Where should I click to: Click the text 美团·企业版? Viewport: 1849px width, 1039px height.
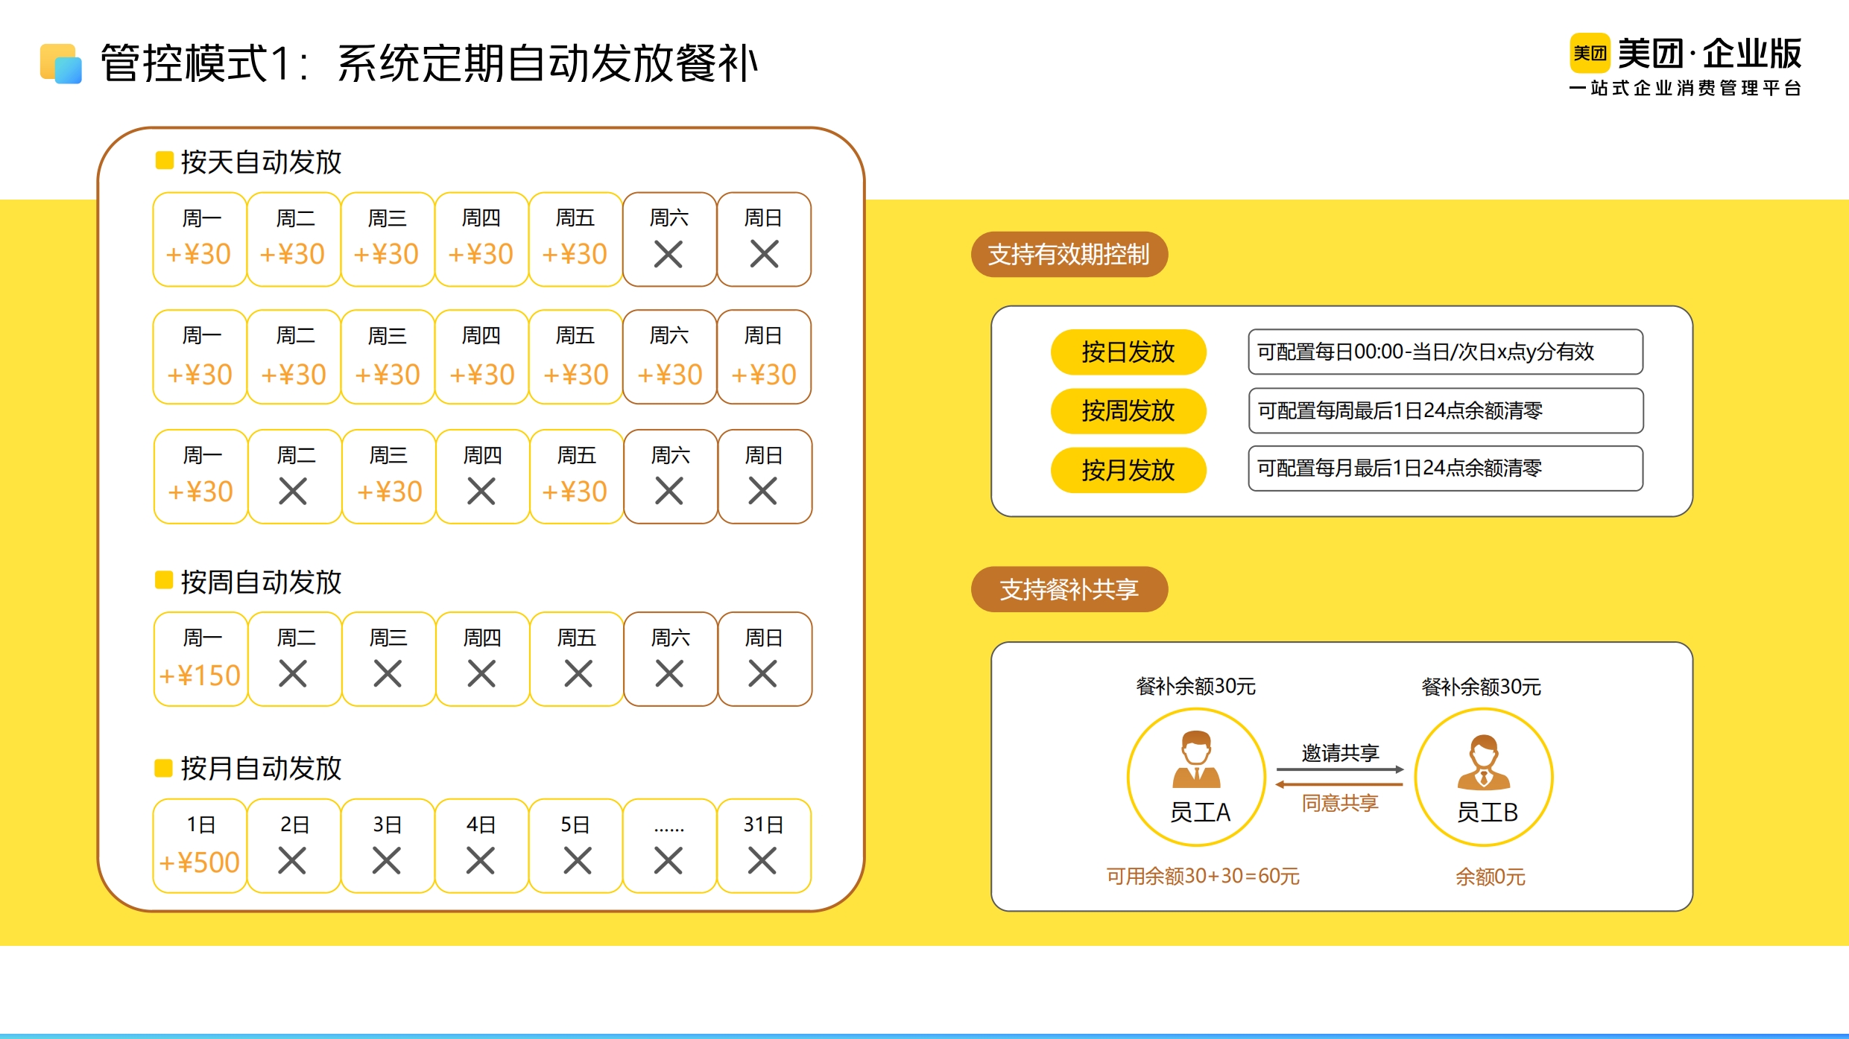(x=1710, y=54)
